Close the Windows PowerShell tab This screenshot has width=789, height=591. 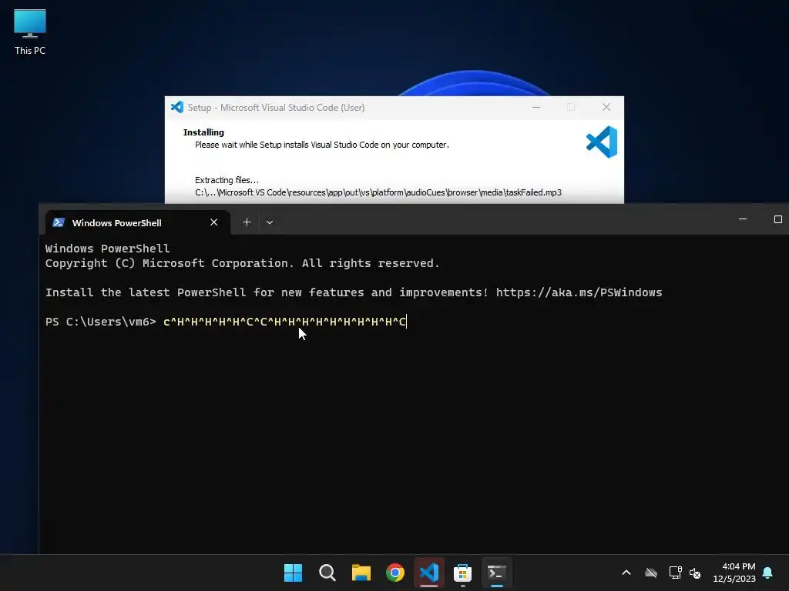tap(214, 222)
